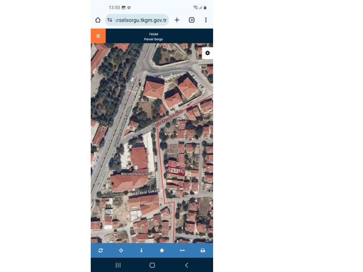Tap the TKGM Parsel Sorgu header title
363x272 pixels.
tap(153, 36)
